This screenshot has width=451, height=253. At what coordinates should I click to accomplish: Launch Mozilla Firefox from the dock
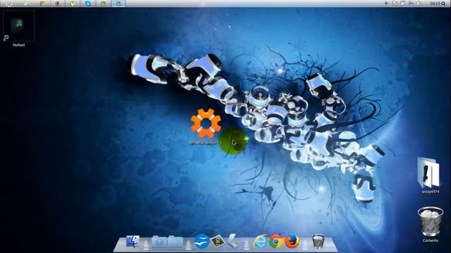292,241
